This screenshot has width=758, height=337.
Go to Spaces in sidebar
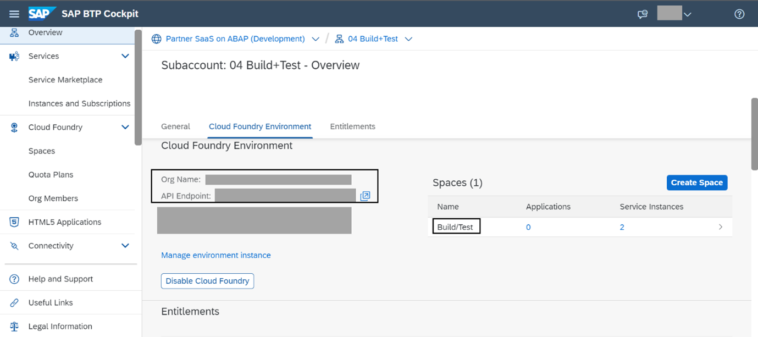tap(42, 151)
